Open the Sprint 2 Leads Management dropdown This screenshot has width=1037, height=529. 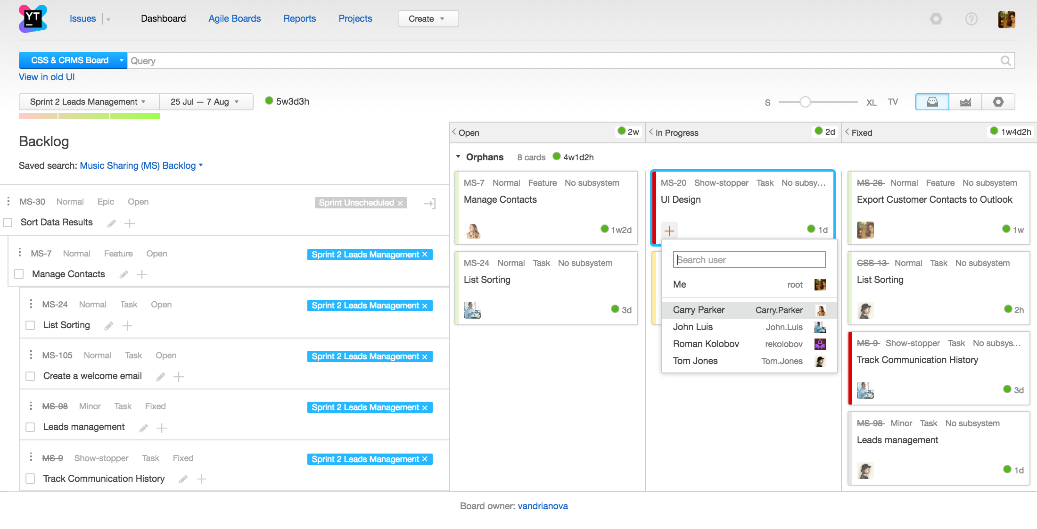coord(89,102)
